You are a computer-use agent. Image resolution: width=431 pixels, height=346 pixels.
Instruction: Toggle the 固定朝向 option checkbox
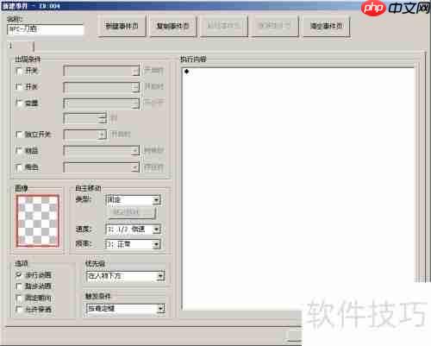click(19, 298)
